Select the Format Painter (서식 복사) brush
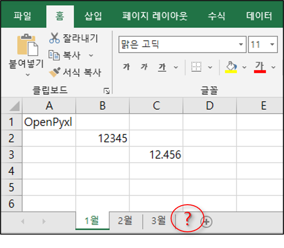 75,72
